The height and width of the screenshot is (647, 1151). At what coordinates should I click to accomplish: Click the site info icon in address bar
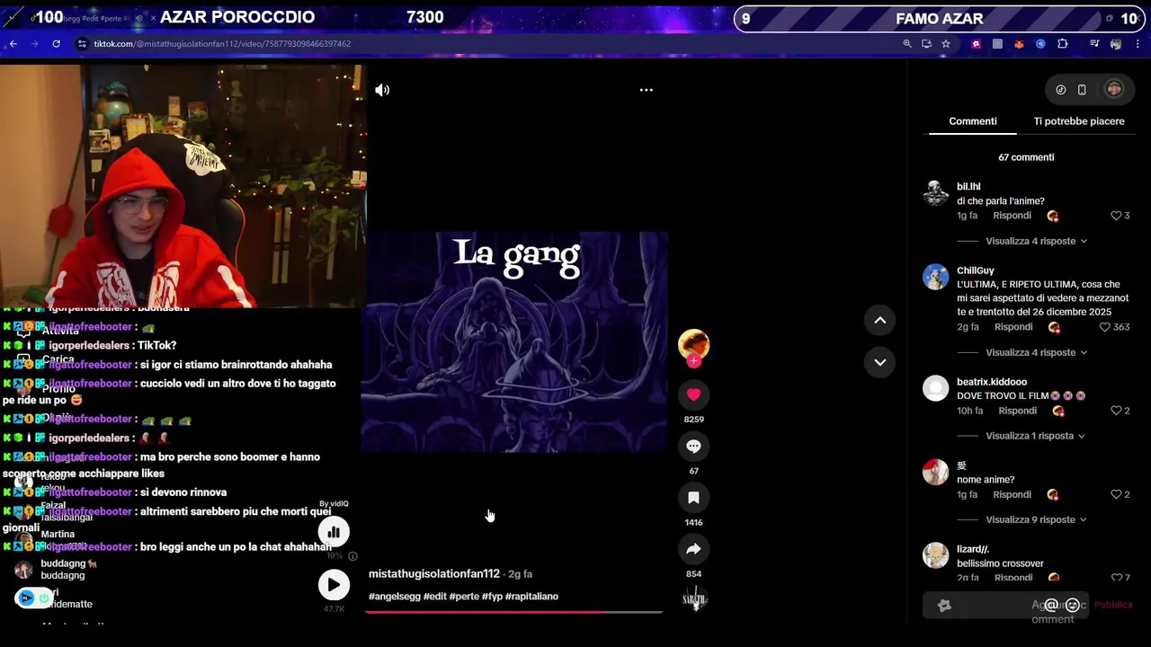82,44
